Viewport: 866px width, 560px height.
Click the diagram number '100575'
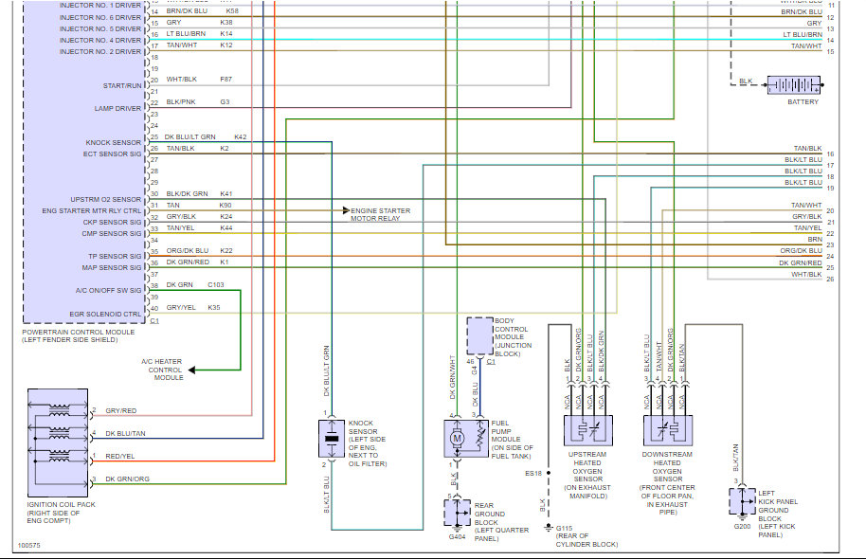click(28, 545)
